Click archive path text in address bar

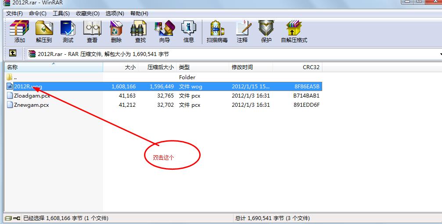point(104,54)
